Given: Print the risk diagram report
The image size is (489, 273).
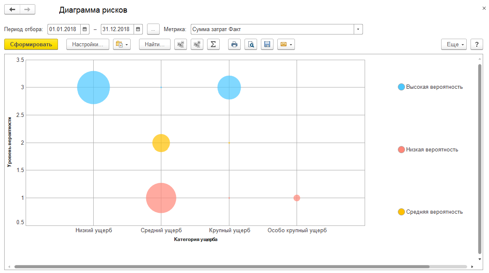Looking at the screenshot, I should pos(234,44).
